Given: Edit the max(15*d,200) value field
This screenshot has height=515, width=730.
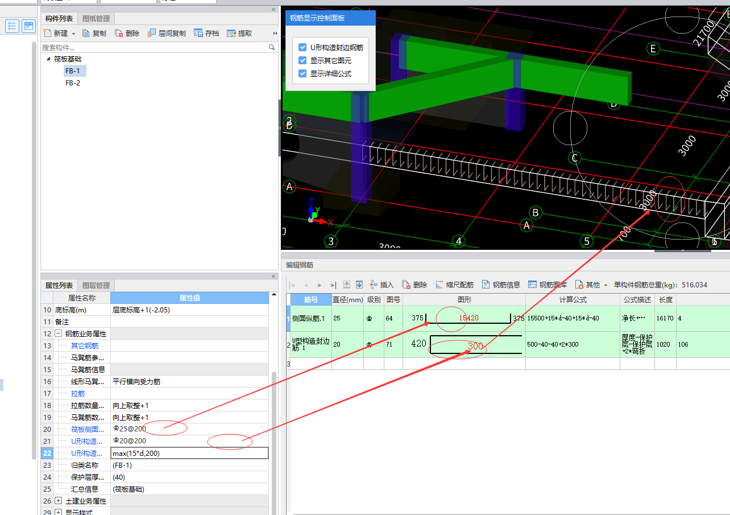Looking at the screenshot, I should 189,453.
